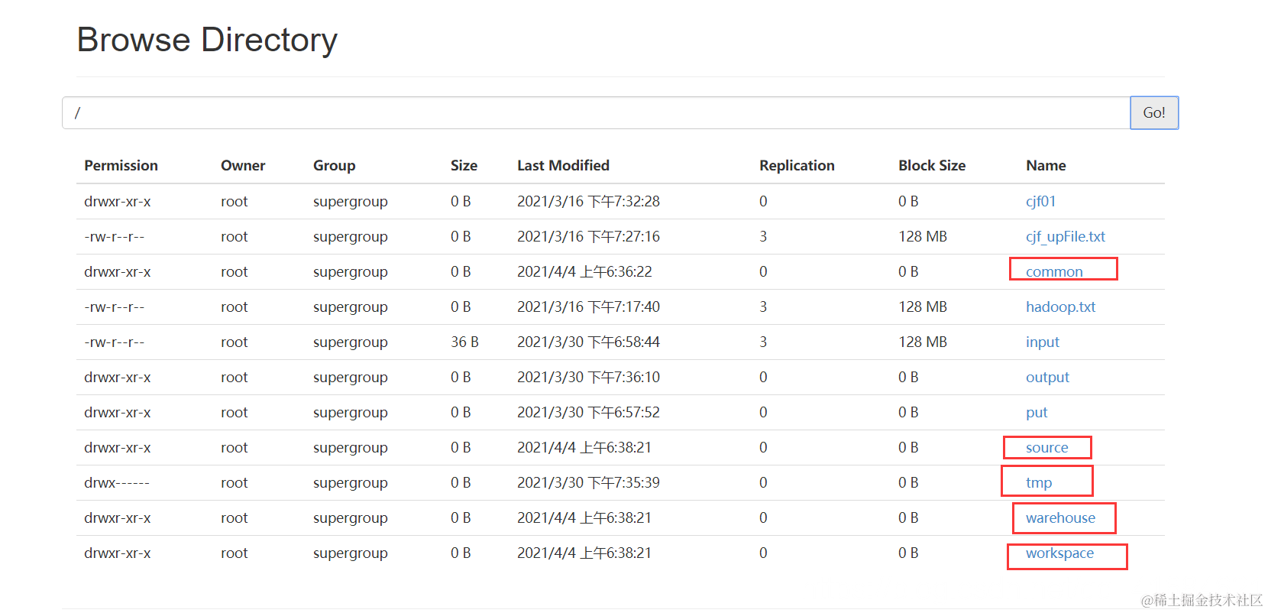
Task: Open the cjf_upFile.txt file link
Action: [1065, 236]
